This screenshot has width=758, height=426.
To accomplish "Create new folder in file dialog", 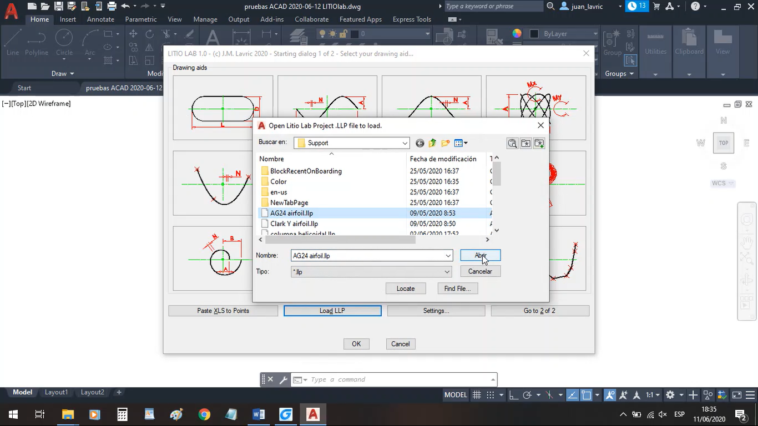I will pyautogui.click(x=446, y=143).
